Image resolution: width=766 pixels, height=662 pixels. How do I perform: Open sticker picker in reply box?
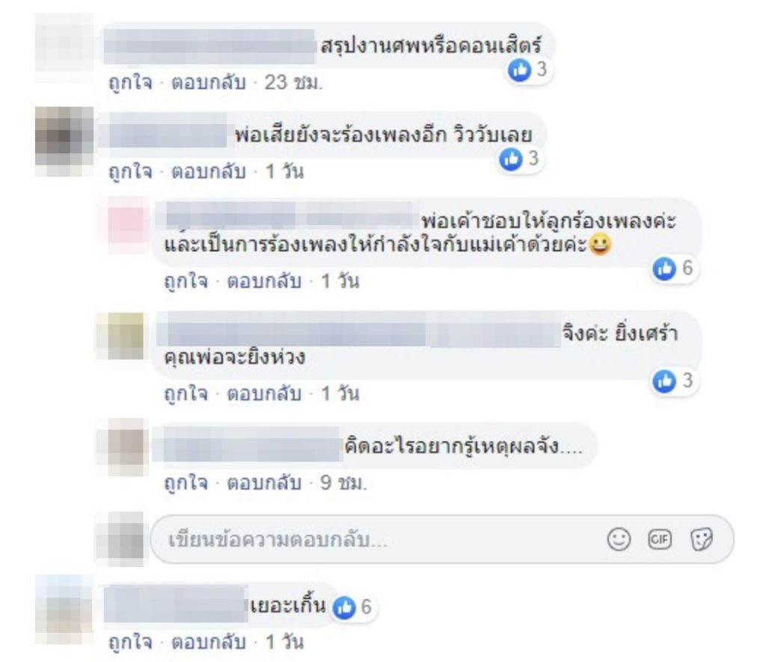702,539
